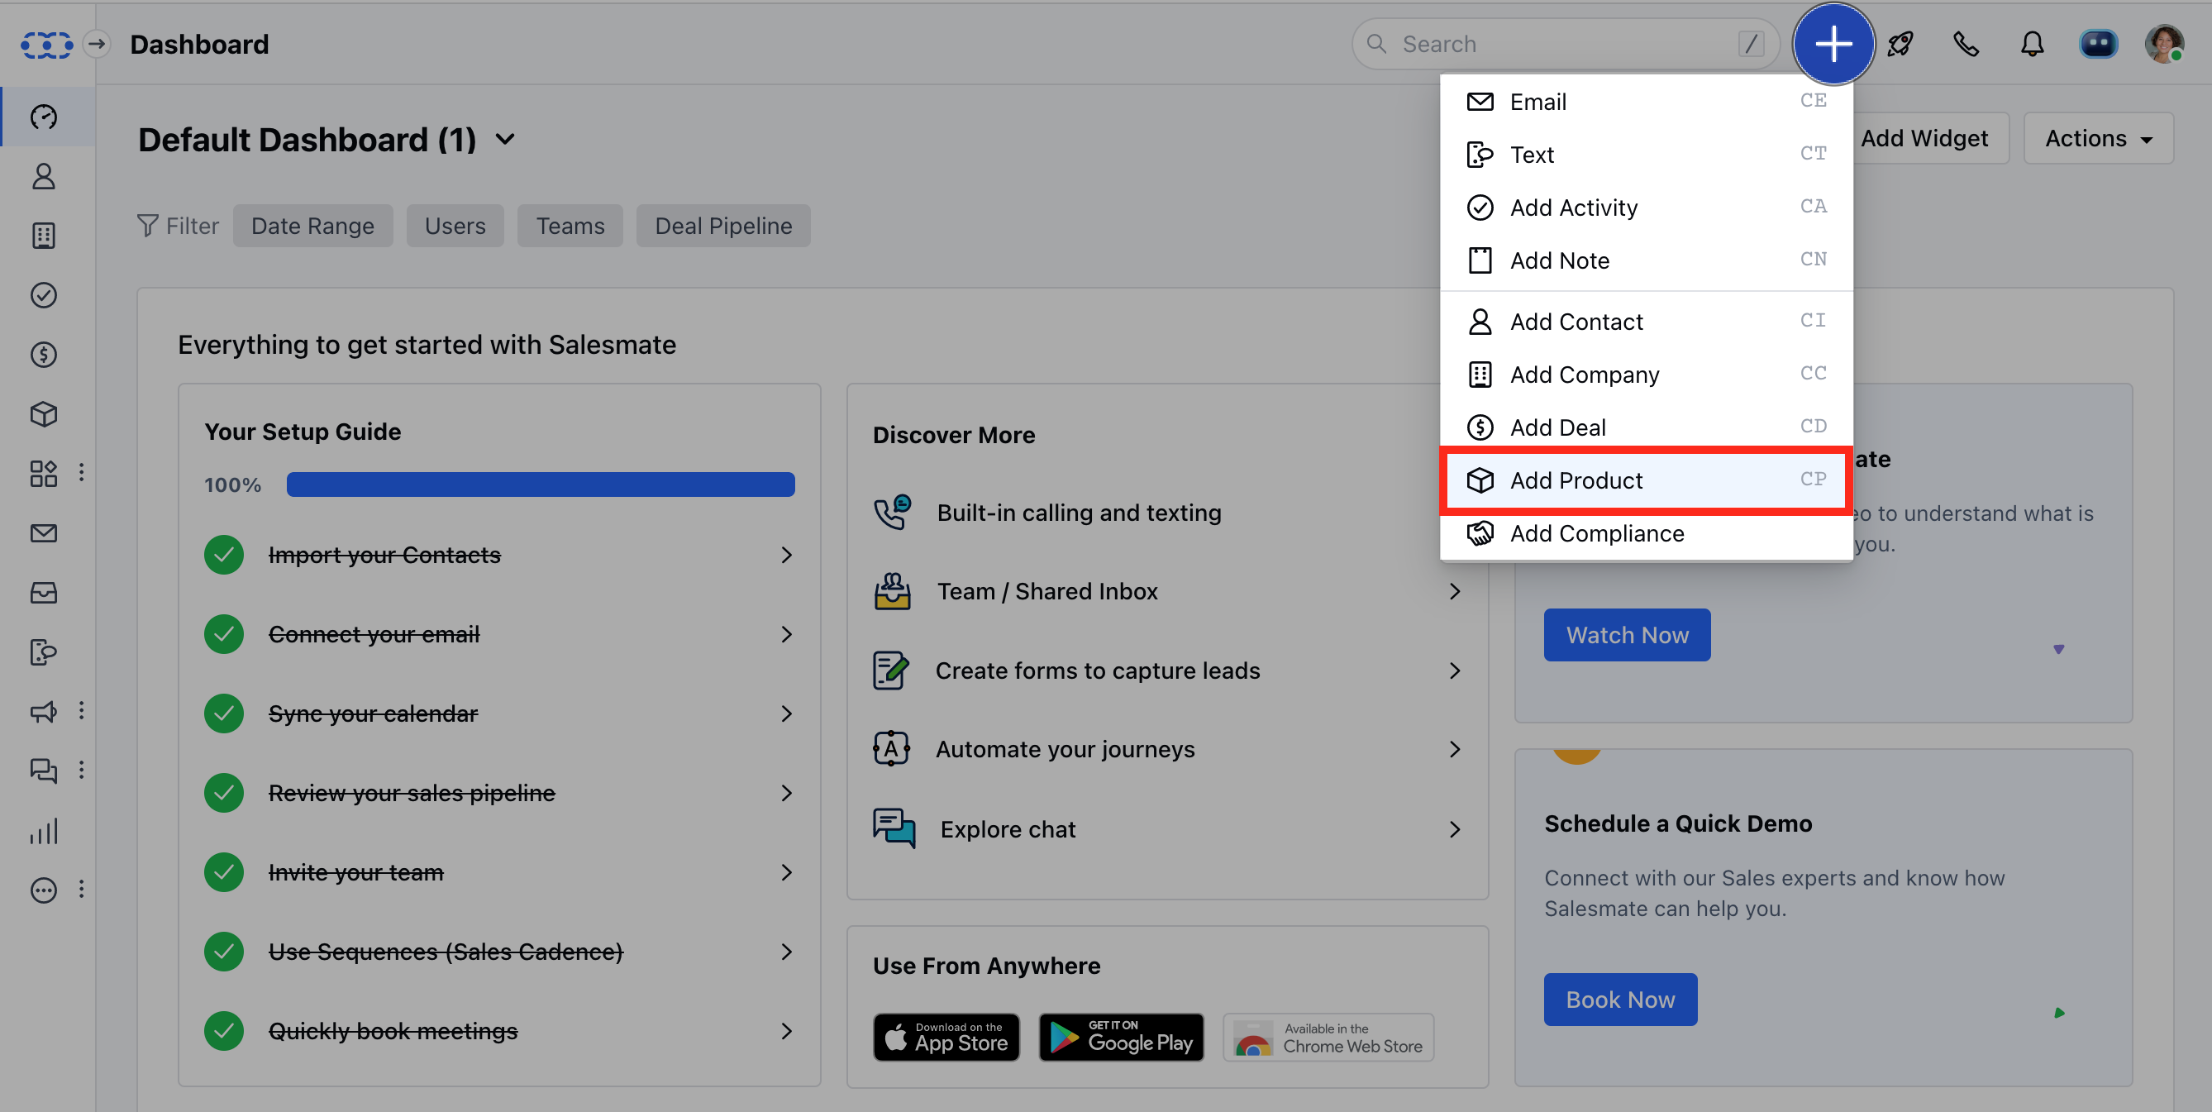Expand Automate your journeys chevron

point(1455,750)
